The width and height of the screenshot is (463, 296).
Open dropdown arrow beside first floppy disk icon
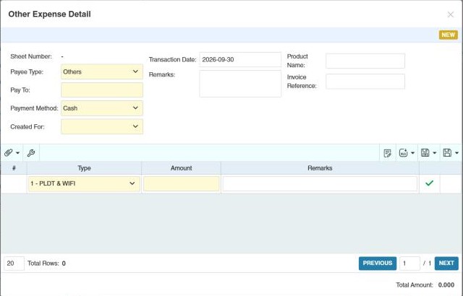coord(435,153)
